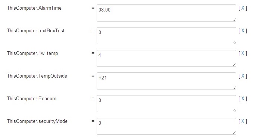Image resolution: width=253 pixels, height=137 pixels.
Task: Remove the ThisComputer.textBoxTest row via X
Action: [x=243, y=31]
